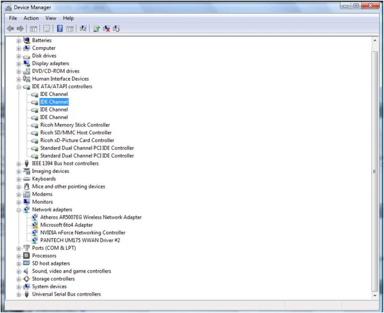Expand IEEE 1394 Bus host controllers
The width and height of the screenshot is (384, 313).
(x=18, y=164)
